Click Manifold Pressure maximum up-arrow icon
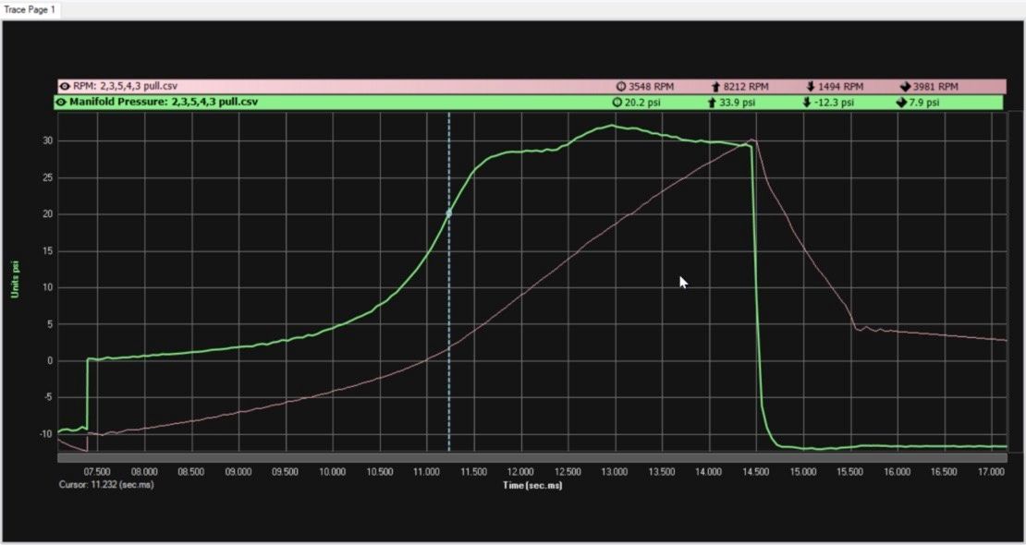This screenshot has height=545, width=1026. pyautogui.click(x=712, y=103)
